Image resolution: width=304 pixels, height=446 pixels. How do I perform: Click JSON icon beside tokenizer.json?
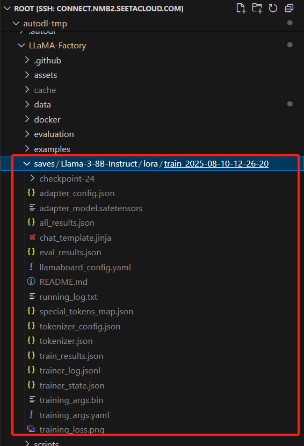[31, 341]
